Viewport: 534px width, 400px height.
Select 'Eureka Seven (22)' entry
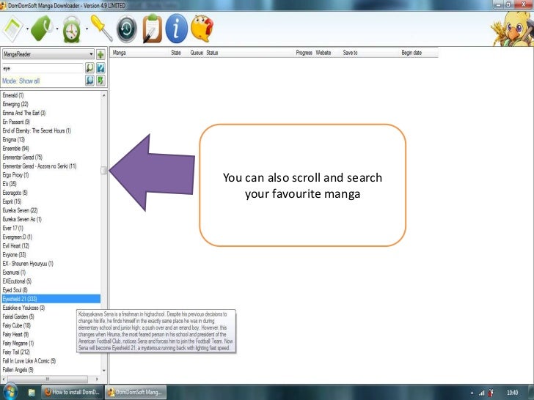click(20, 210)
